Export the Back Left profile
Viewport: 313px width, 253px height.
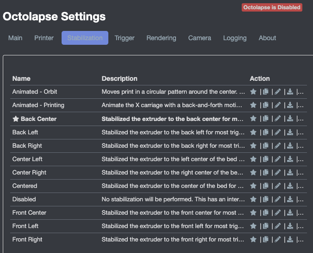pyautogui.click(x=290, y=132)
